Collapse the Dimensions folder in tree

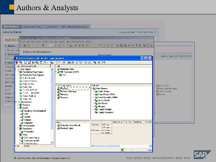point(16,102)
